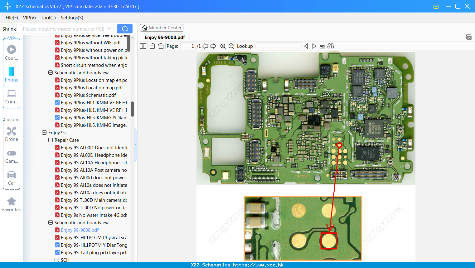475x268 pixels.
Task: Rotate page clockwise
Action: [x=161, y=46]
